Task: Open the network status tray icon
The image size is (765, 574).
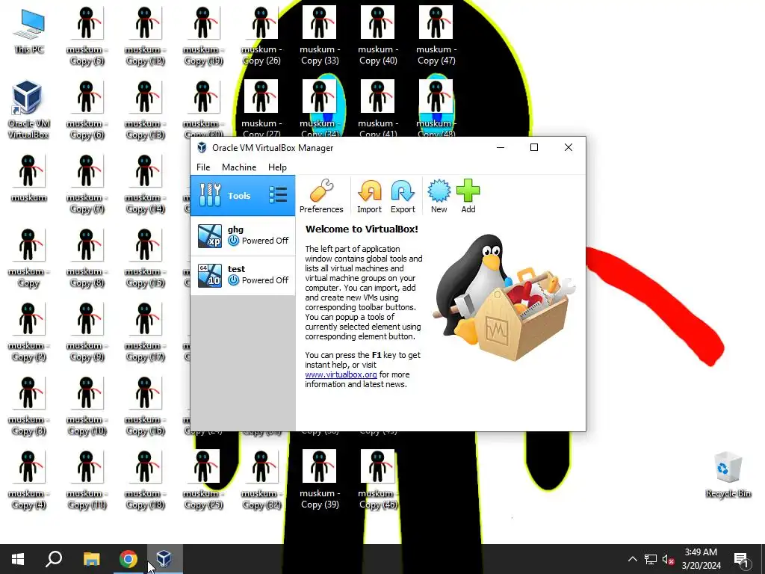Action: tap(651, 559)
